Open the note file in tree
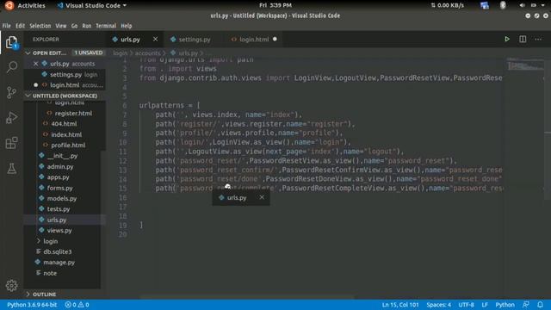The height and width of the screenshot is (310, 551). (50, 273)
